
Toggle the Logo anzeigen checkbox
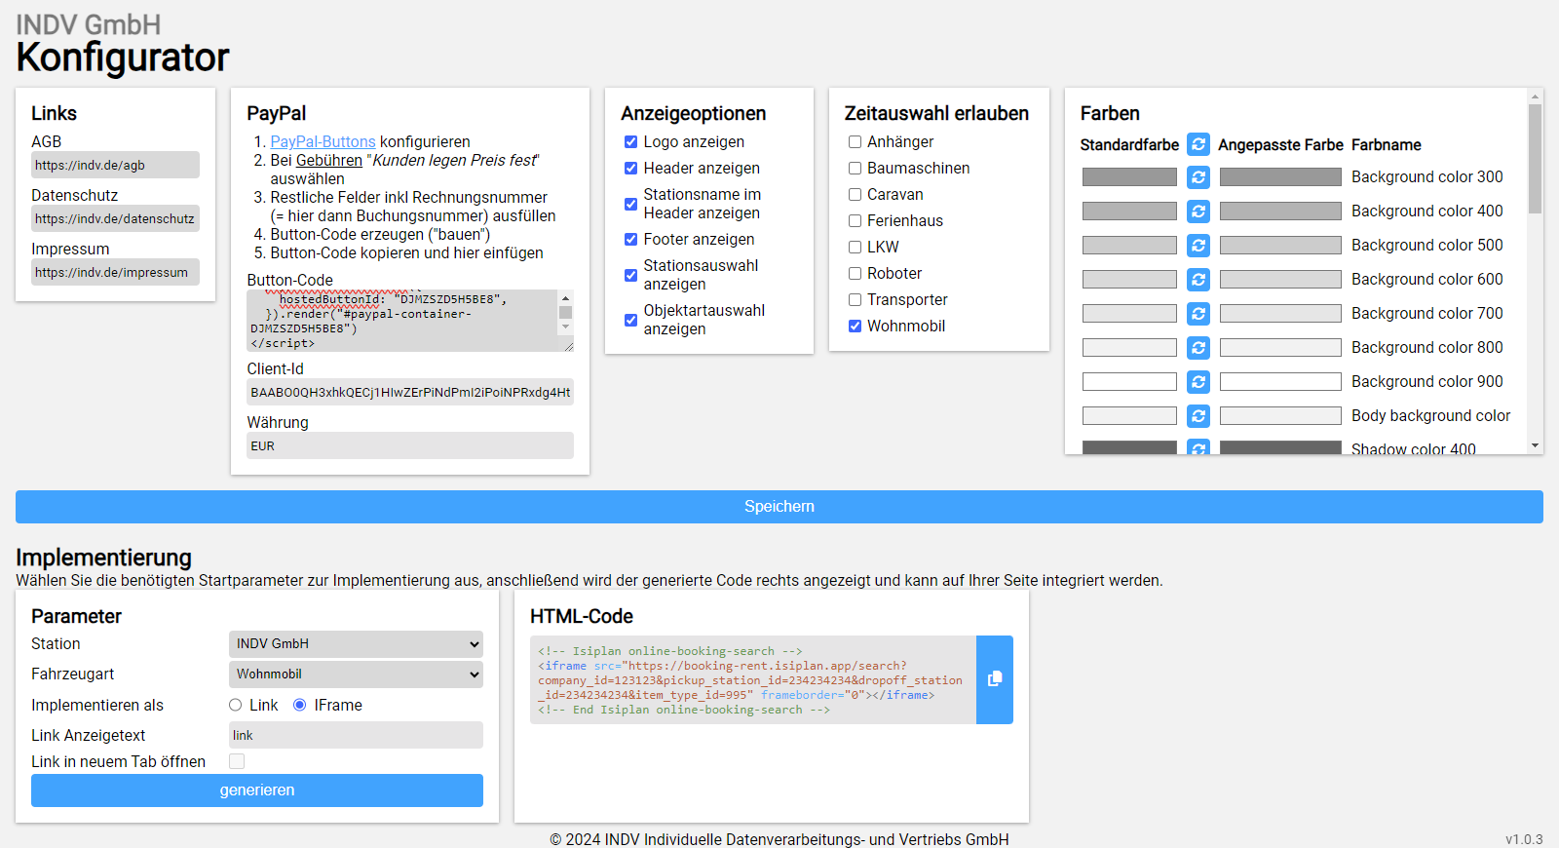(x=630, y=142)
